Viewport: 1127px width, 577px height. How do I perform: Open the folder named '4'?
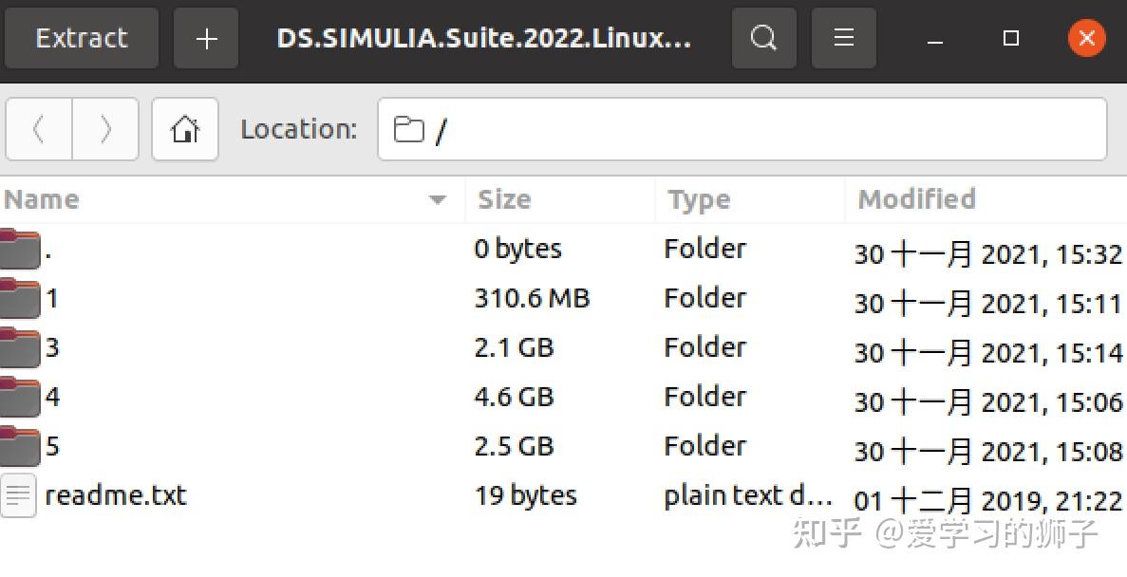pyautogui.click(x=52, y=397)
